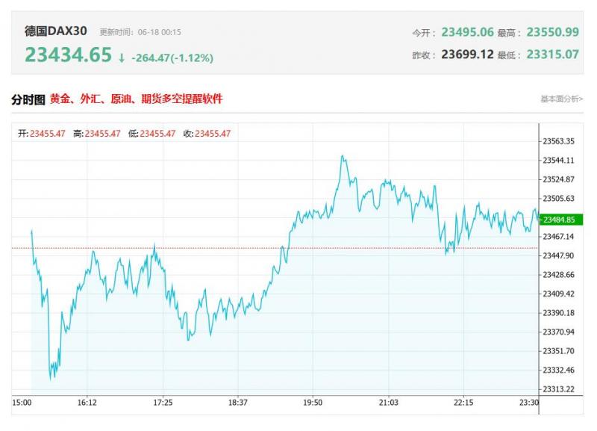
Task: Click the 23409.42 y-axis label
Action: (558, 294)
